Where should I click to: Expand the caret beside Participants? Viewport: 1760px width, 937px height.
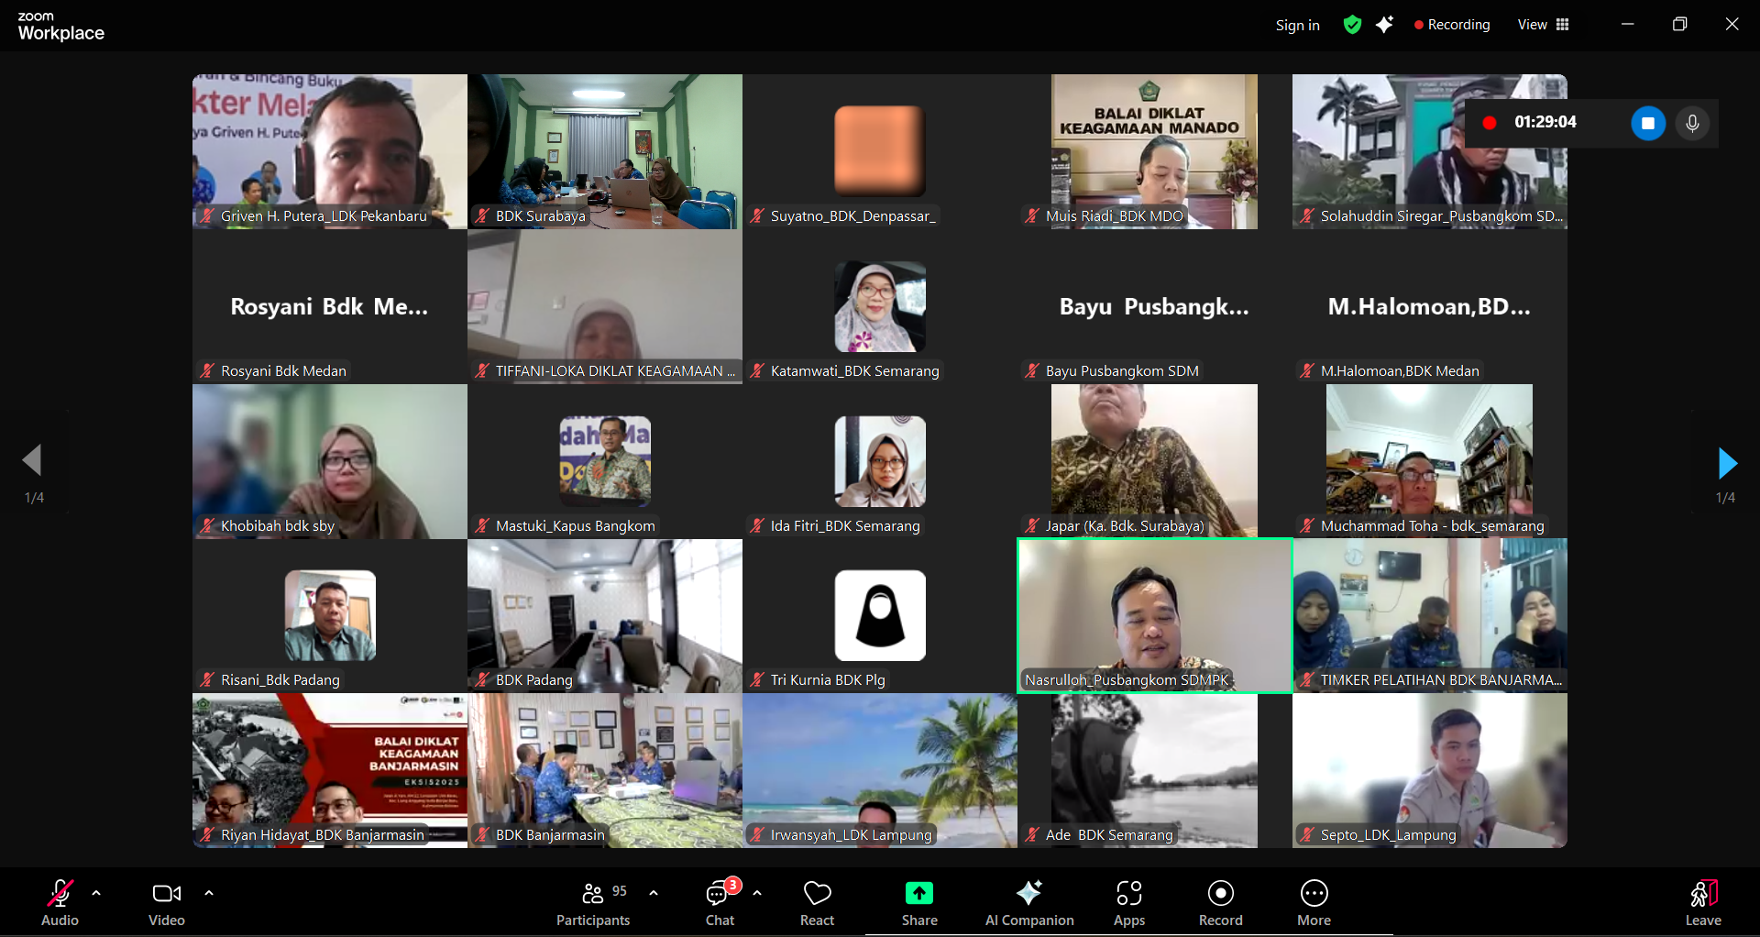654,893
